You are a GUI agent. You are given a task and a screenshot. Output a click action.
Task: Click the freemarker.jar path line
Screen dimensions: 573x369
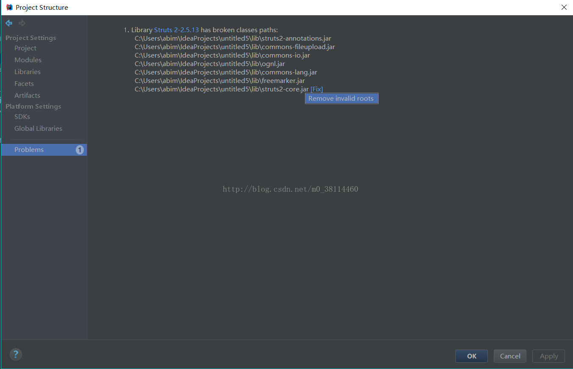pos(220,81)
